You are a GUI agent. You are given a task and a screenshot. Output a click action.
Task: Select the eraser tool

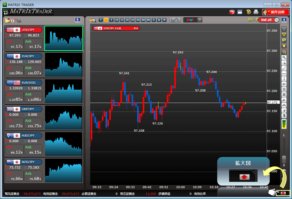(284, 111)
